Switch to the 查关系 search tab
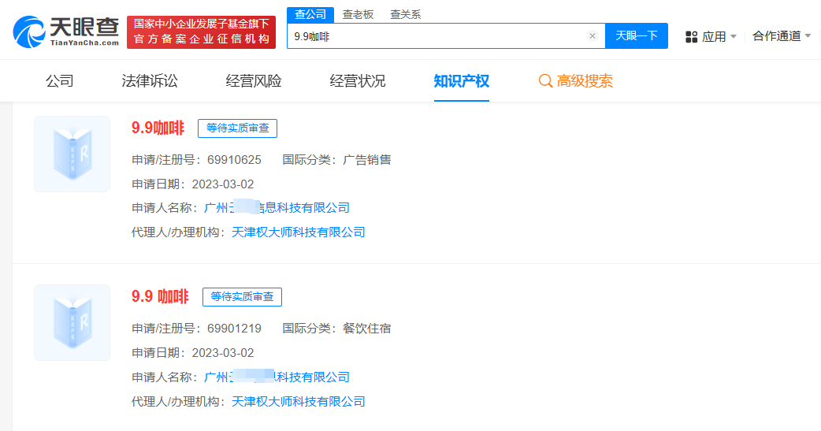Image resolution: width=821 pixels, height=431 pixels. (x=405, y=15)
